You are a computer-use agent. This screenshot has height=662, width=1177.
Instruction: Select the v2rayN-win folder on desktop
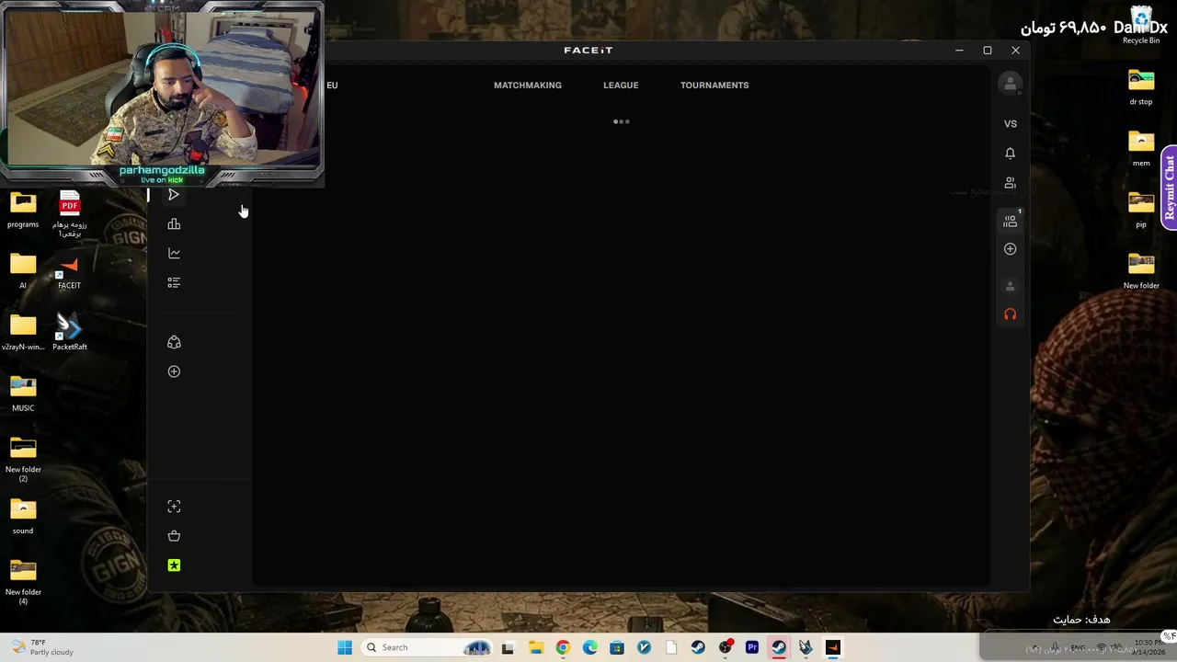23,333
